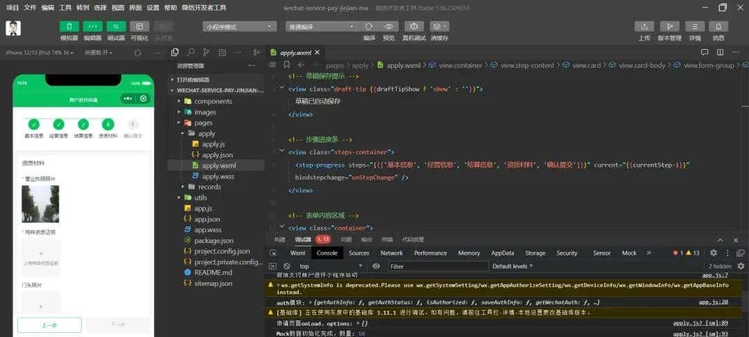This screenshot has height=337, width=749.
Task: Click the 真机调试 real device debug icon
Action: click(x=413, y=27)
